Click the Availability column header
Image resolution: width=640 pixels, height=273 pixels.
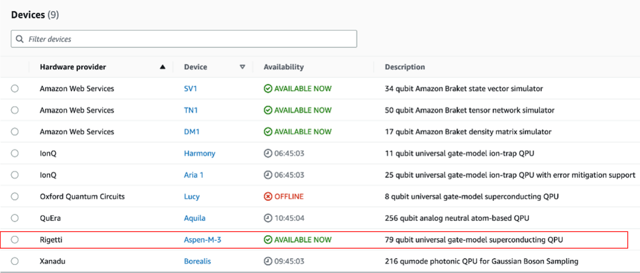(283, 67)
